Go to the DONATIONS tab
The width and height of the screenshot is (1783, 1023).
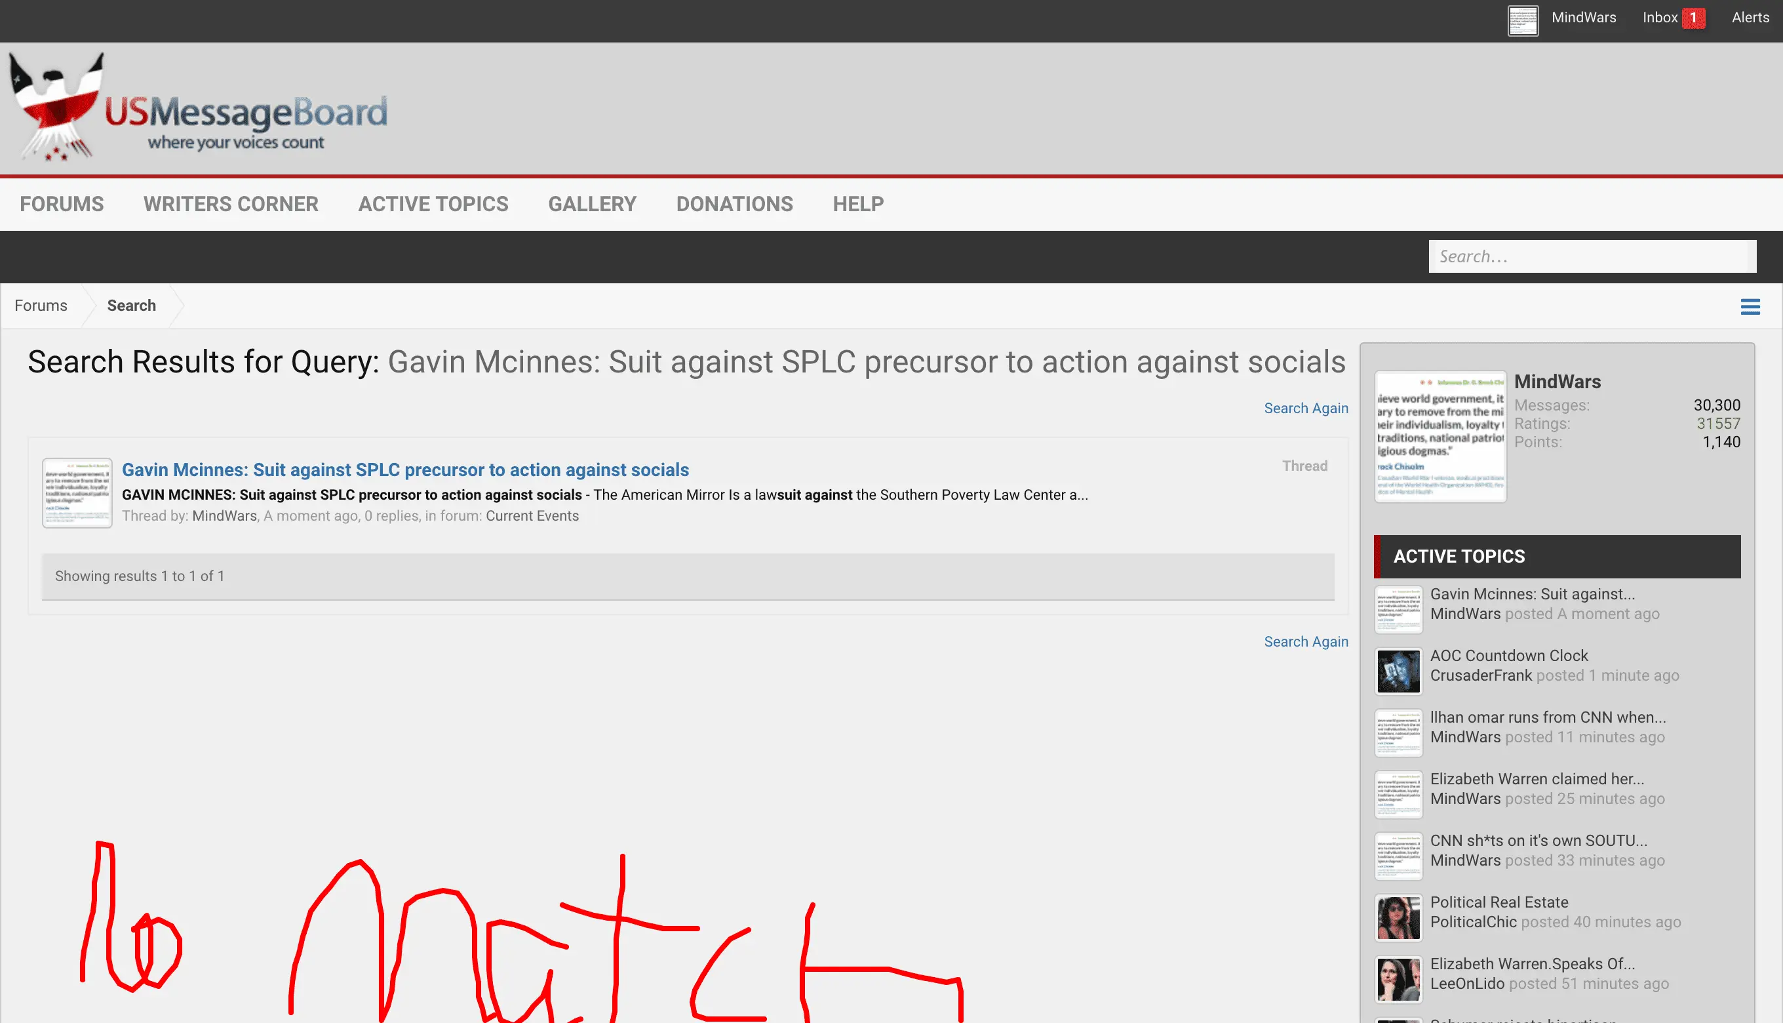[x=735, y=204]
